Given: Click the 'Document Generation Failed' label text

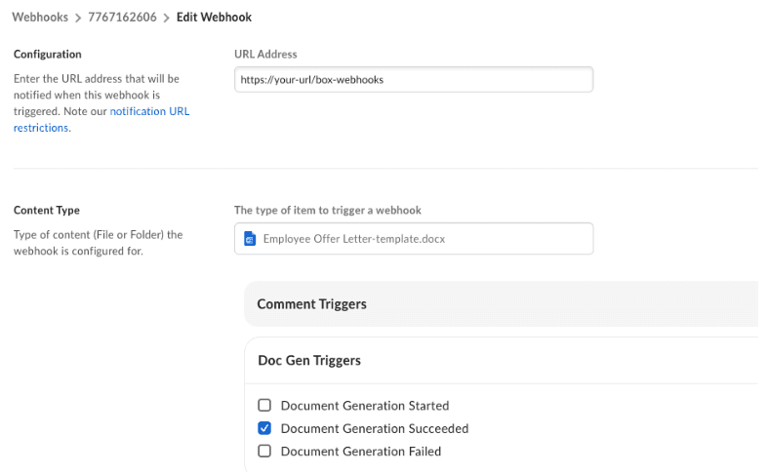Looking at the screenshot, I should tap(361, 451).
